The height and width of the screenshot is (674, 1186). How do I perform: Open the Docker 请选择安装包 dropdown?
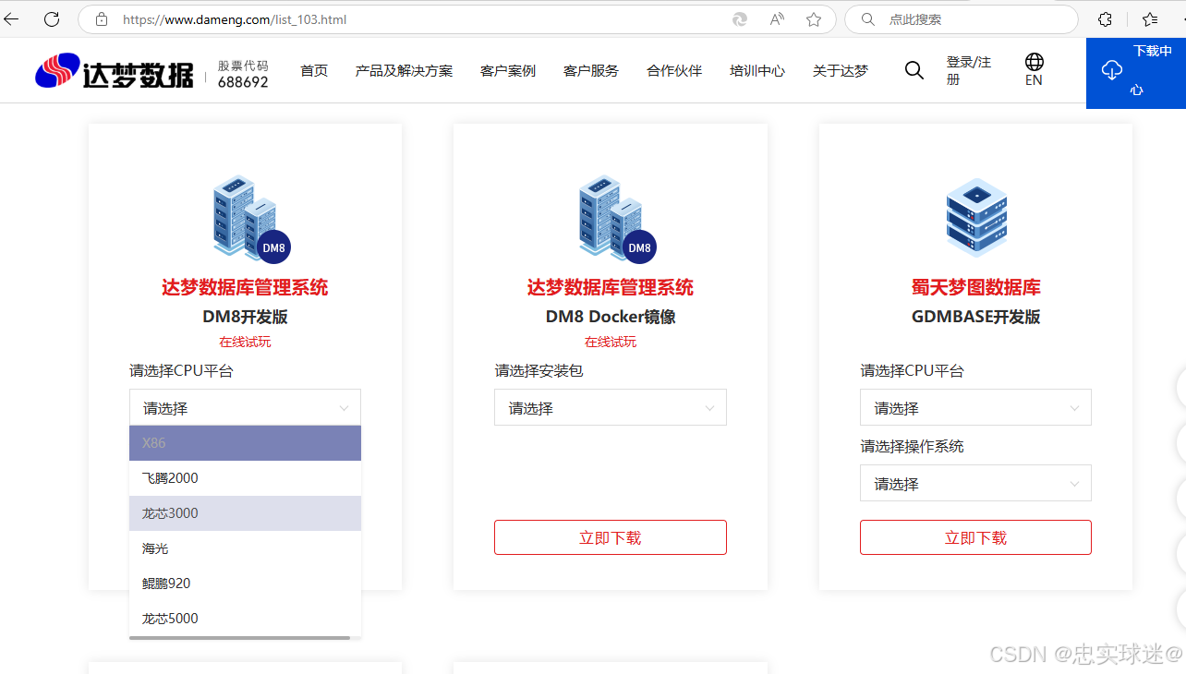coord(611,408)
